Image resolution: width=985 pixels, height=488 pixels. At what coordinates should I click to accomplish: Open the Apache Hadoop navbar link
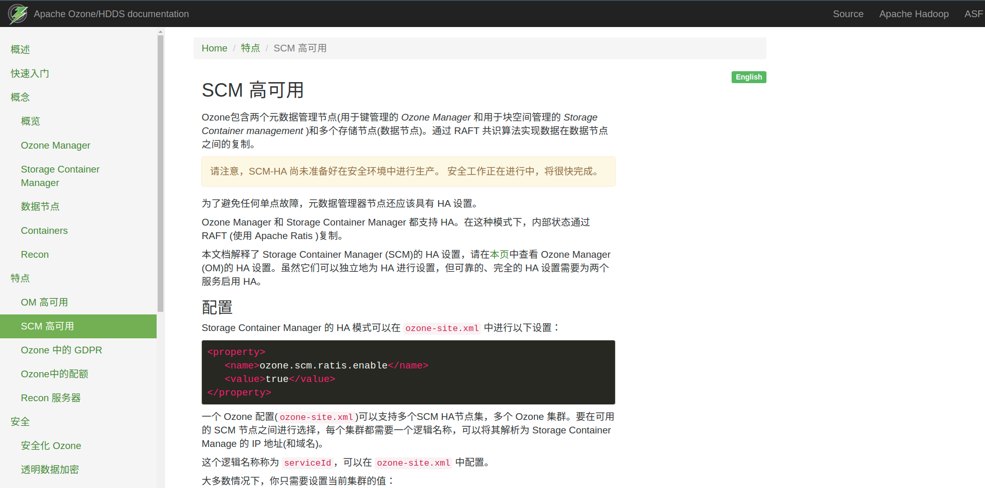click(914, 14)
